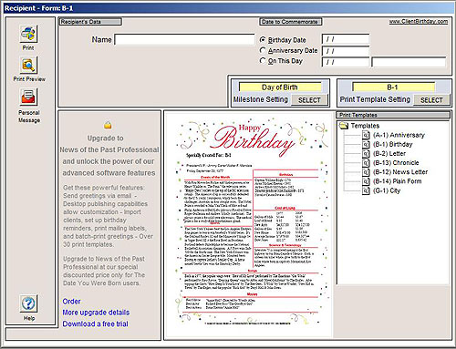456x349 pixels.
Task: Click the Recipient's Data header label
Action: [x=90, y=22]
